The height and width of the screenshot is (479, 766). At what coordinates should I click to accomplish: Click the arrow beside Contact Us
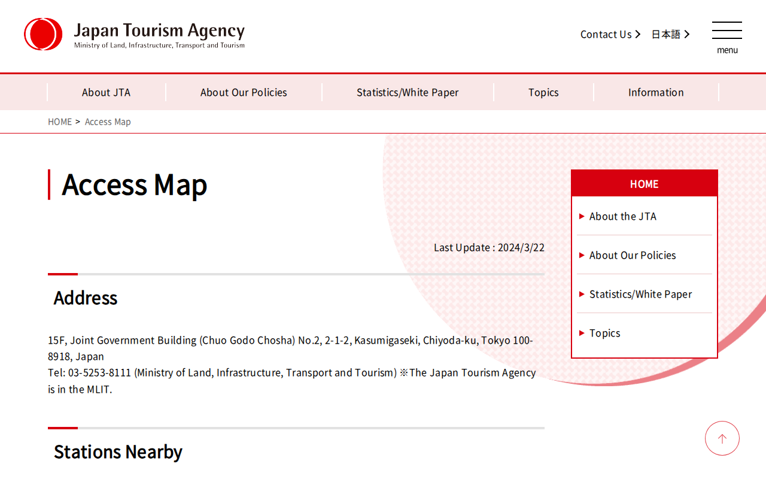[638, 35]
